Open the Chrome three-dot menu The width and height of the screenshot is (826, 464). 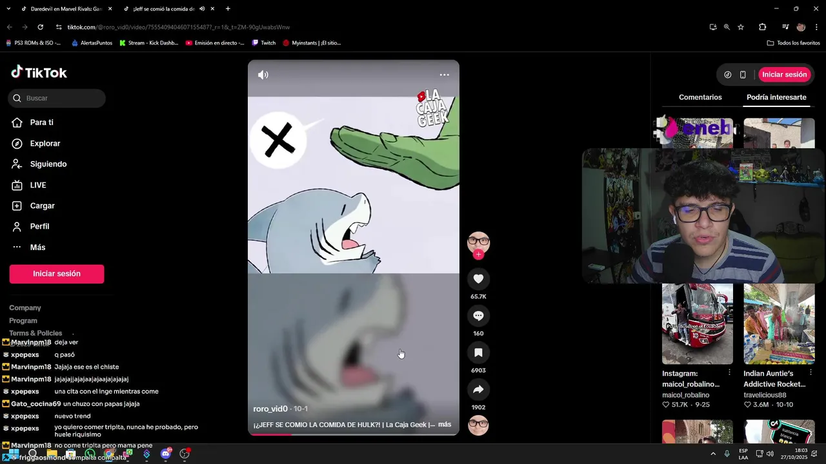(x=816, y=27)
